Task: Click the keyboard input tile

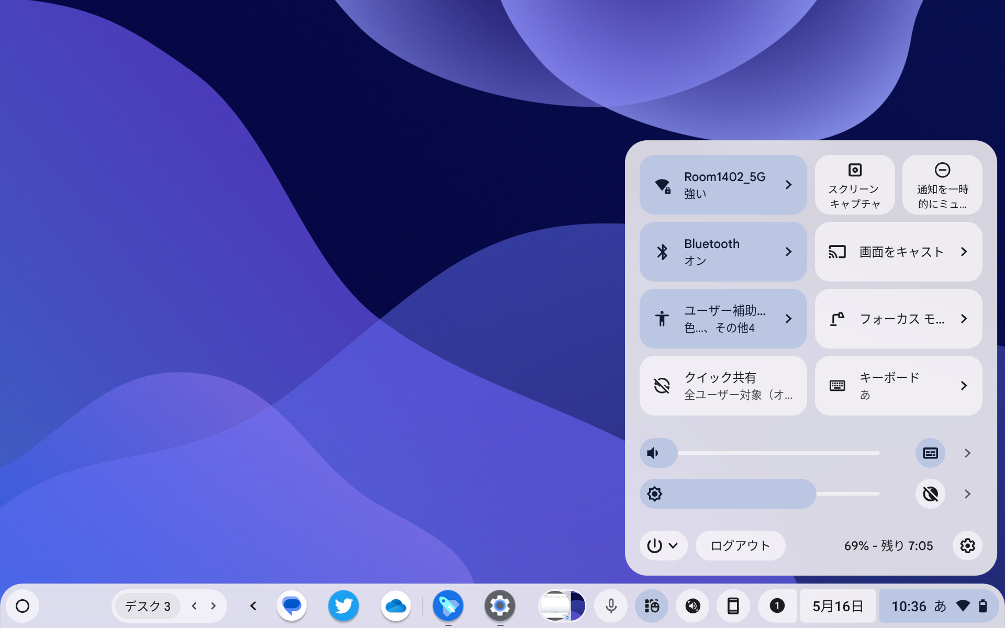Action: (x=898, y=386)
